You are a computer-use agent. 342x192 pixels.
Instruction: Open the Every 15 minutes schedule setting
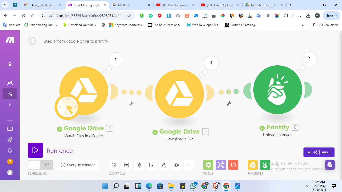click(78, 165)
